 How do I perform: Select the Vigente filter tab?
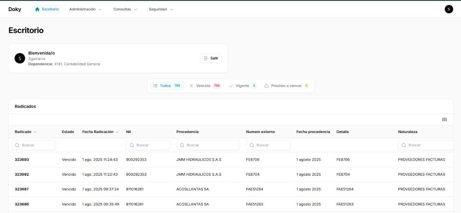(243, 86)
